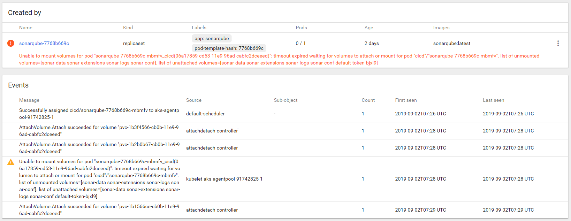Screen dimensions: 571x221
Task: Click the Last seen column header
Action: click(493, 100)
